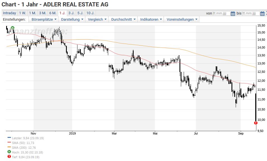Viewport: 267px width, 161px height.
Task: Click the '12,00' y-axis price label
Action: pos(261,81)
